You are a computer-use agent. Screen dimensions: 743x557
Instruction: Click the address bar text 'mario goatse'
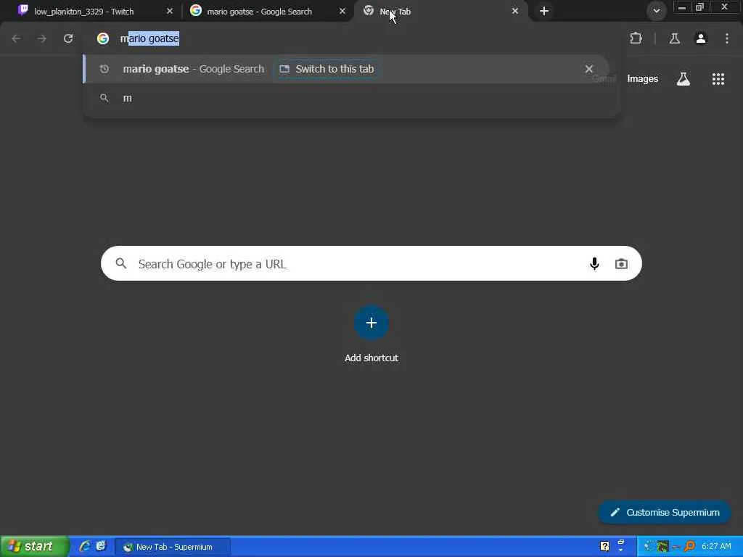(x=149, y=38)
